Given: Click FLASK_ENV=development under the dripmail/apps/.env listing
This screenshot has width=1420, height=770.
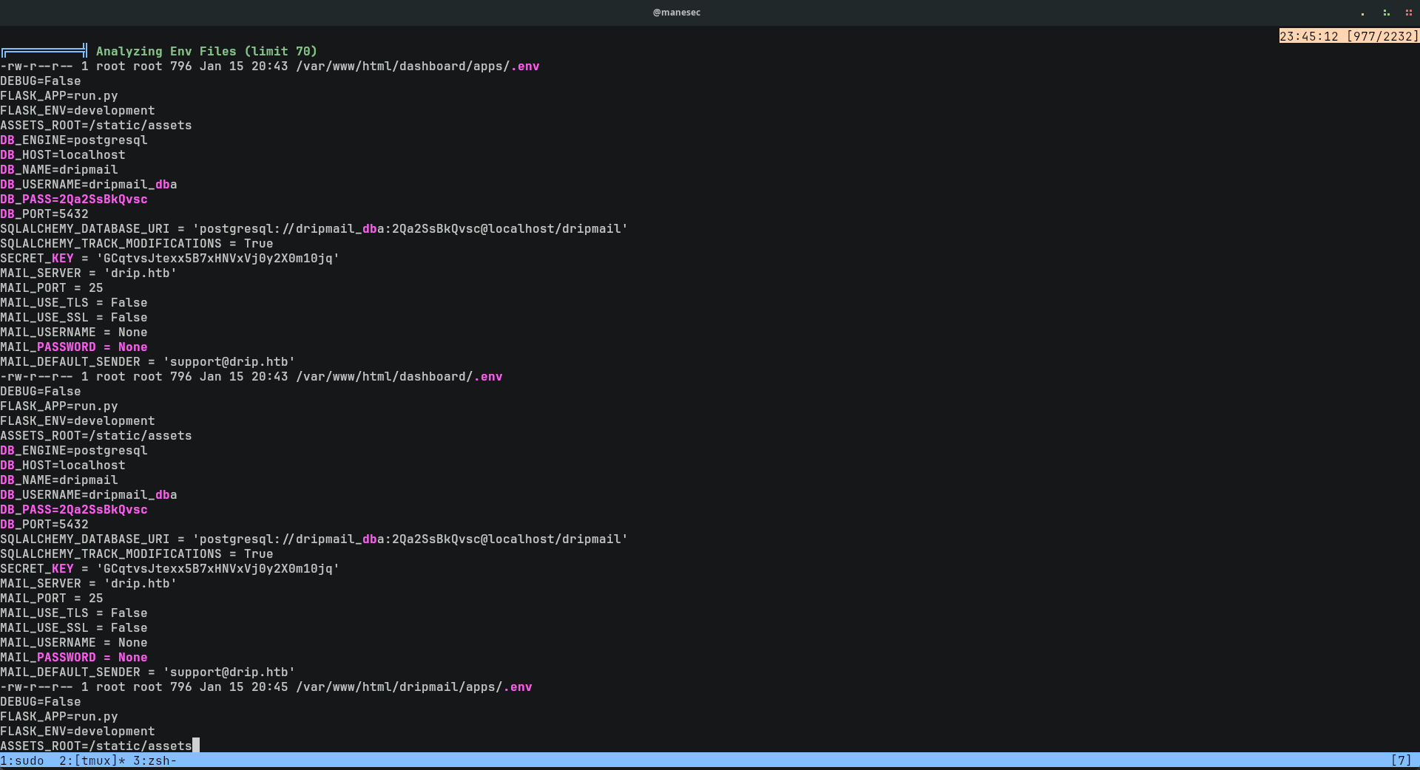Looking at the screenshot, I should tap(78, 732).
